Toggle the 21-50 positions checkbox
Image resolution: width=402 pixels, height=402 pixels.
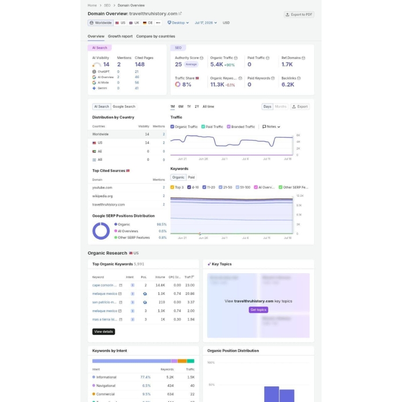coord(220,188)
